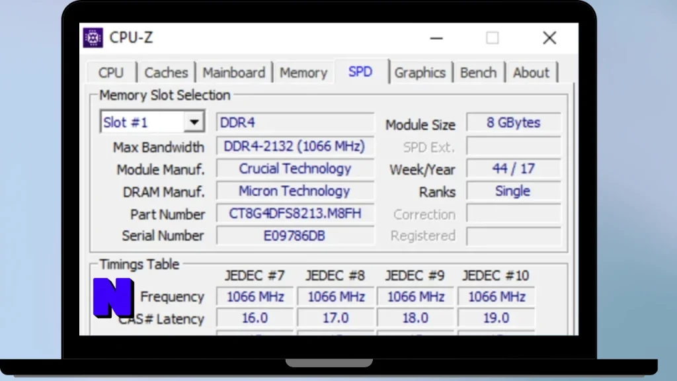Select the Crucial Technology manufacturer value
The image size is (677, 381).
click(296, 169)
